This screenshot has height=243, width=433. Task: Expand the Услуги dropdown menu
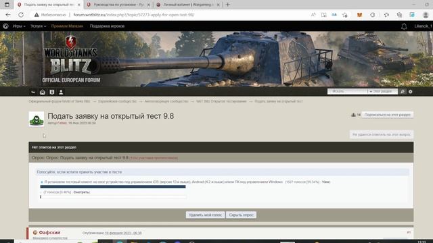tap(39, 26)
